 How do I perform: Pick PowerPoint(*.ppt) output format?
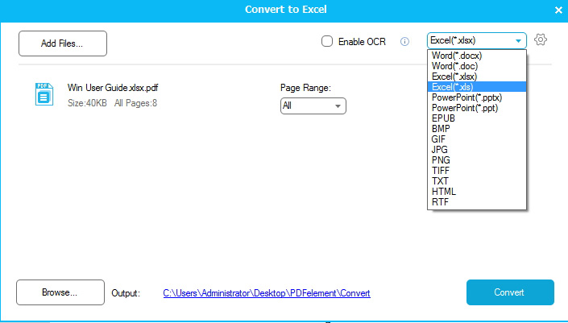pyautogui.click(x=477, y=108)
